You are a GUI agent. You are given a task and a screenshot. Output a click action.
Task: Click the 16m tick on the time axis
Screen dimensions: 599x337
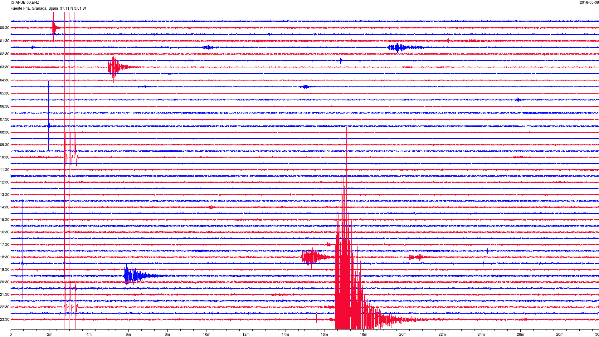click(324, 335)
